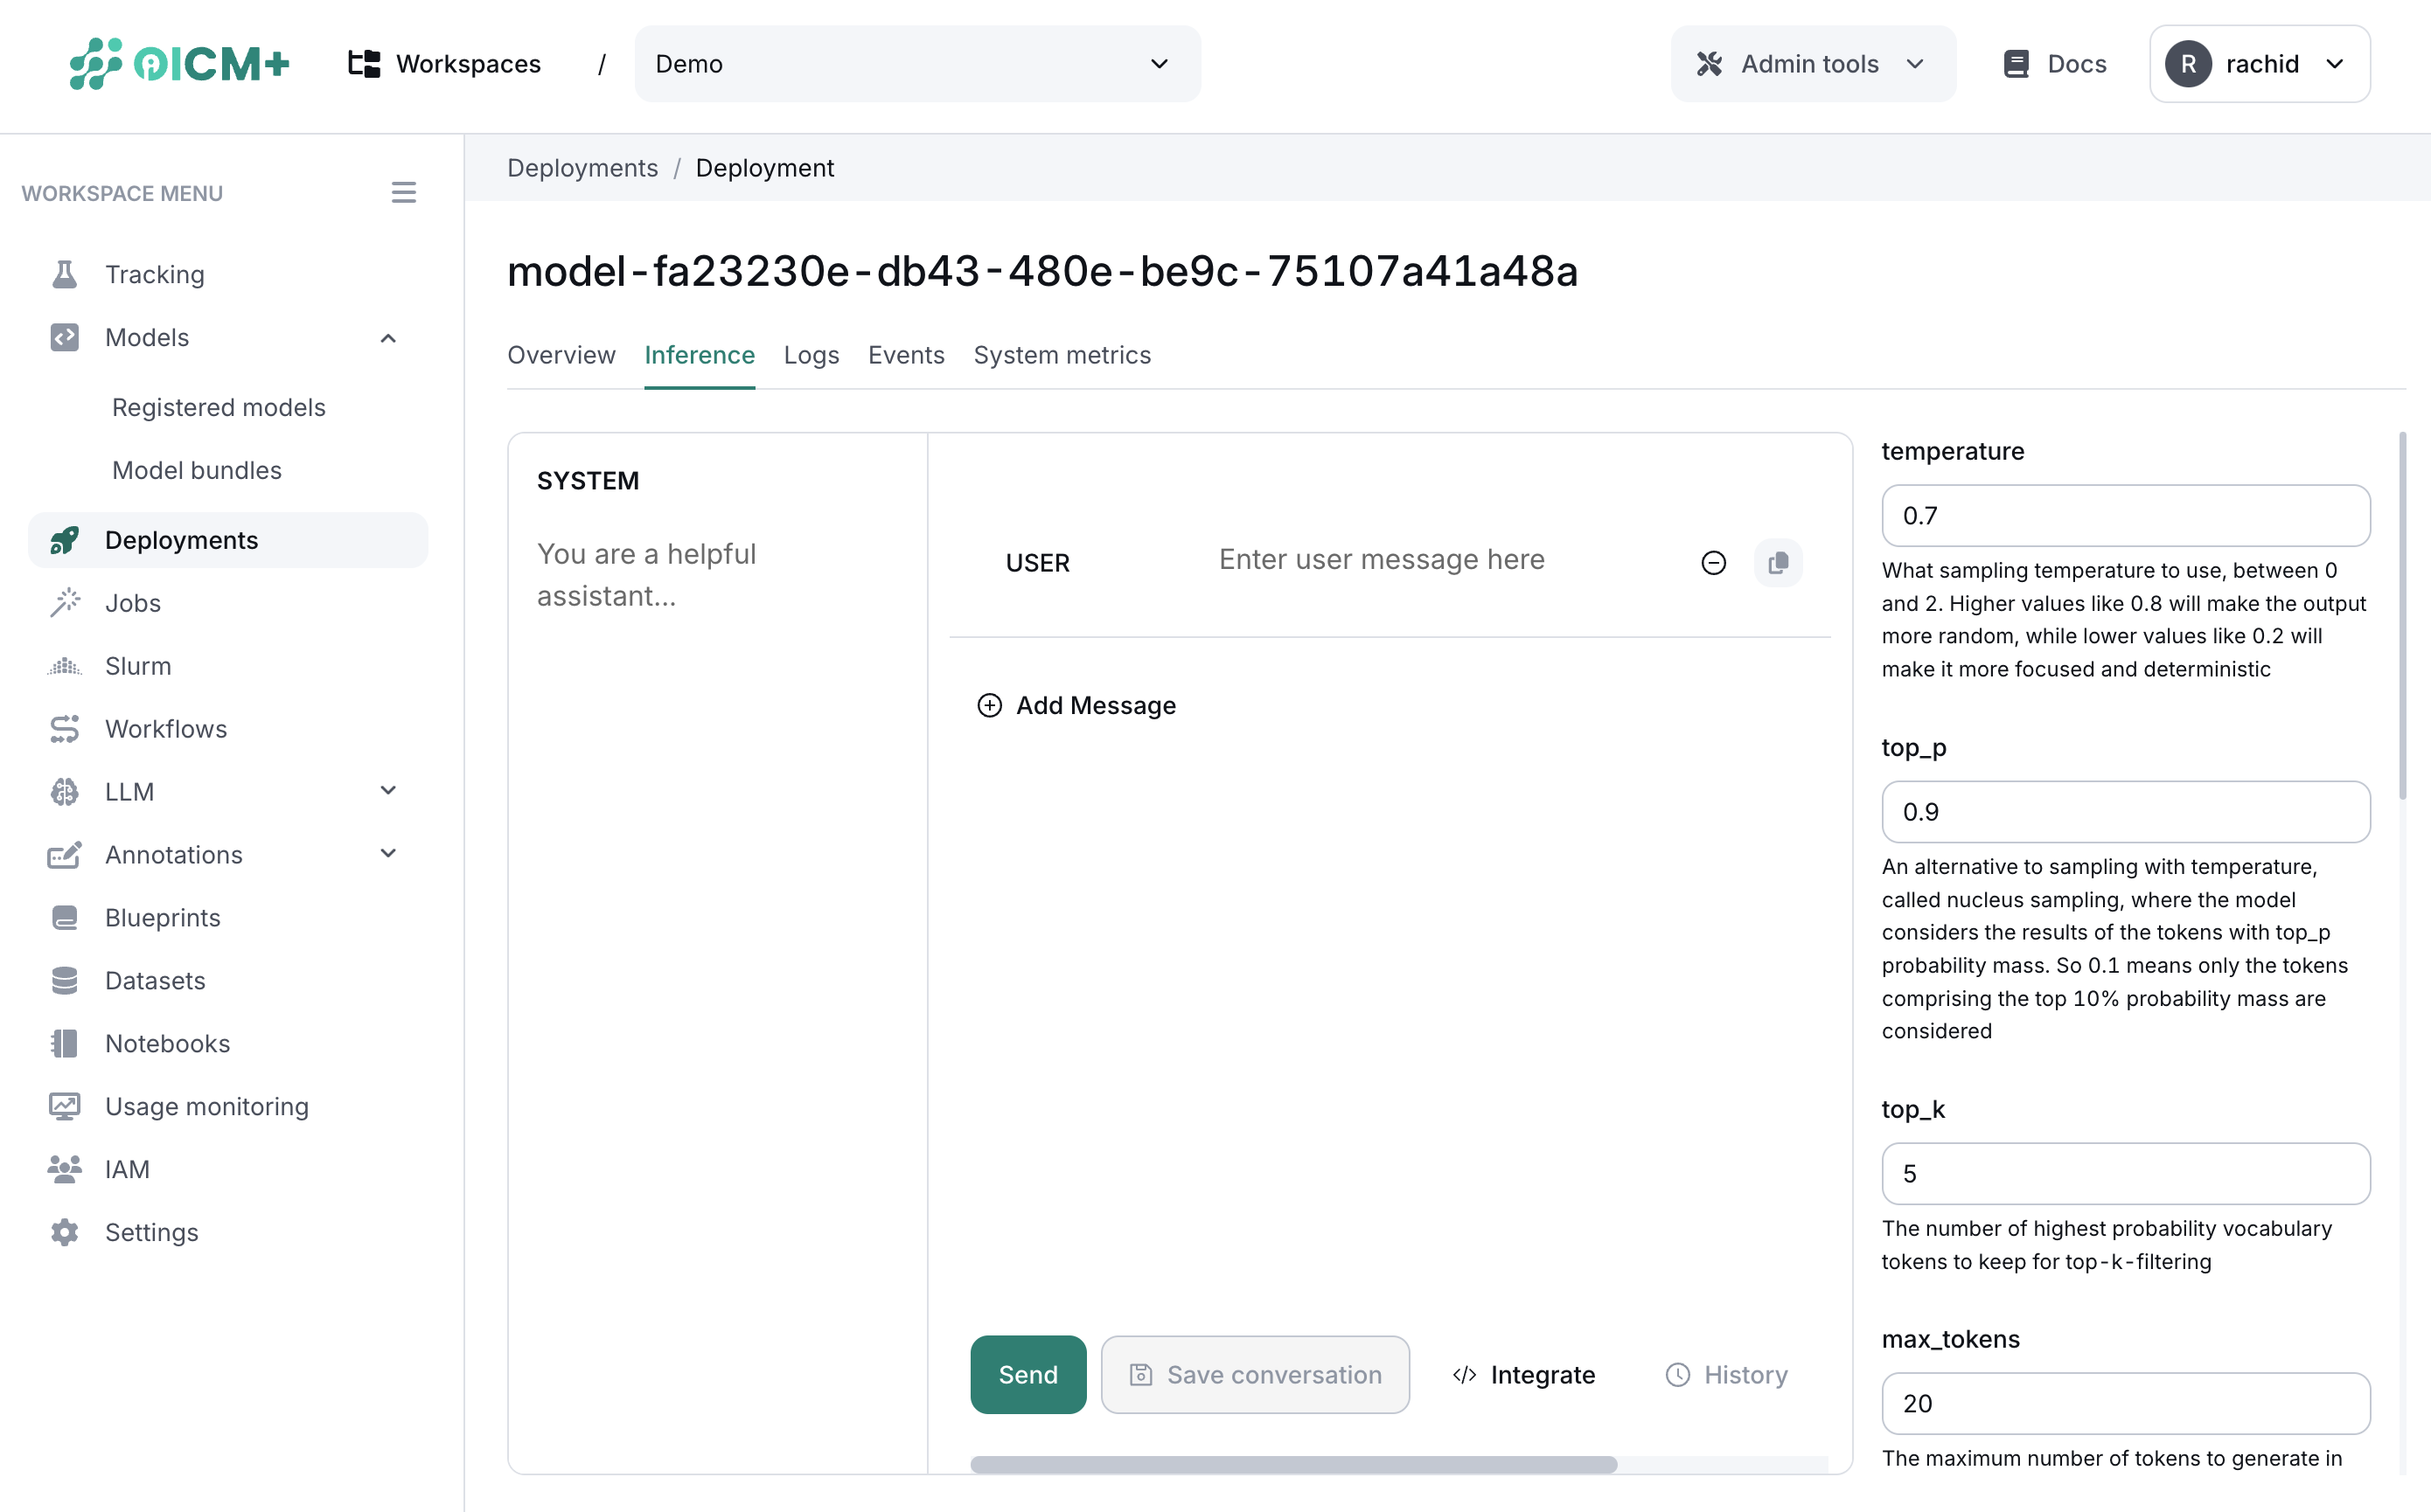Switch to the System metrics tab

tap(1062, 355)
